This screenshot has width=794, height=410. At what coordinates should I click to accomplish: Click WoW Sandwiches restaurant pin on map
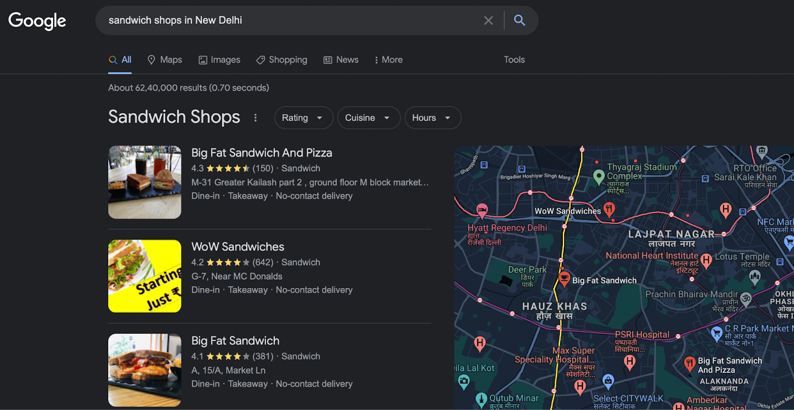pyautogui.click(x=609, y=209)
